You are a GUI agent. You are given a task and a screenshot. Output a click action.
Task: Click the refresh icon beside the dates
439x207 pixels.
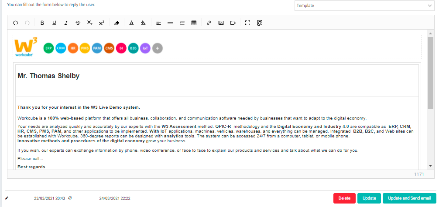click(70, 198)
